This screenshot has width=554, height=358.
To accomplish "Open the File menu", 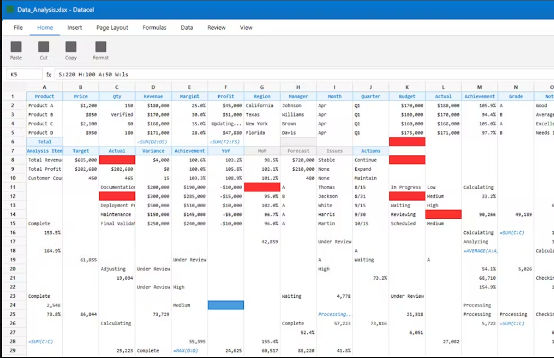I will (x=18, y=28).
